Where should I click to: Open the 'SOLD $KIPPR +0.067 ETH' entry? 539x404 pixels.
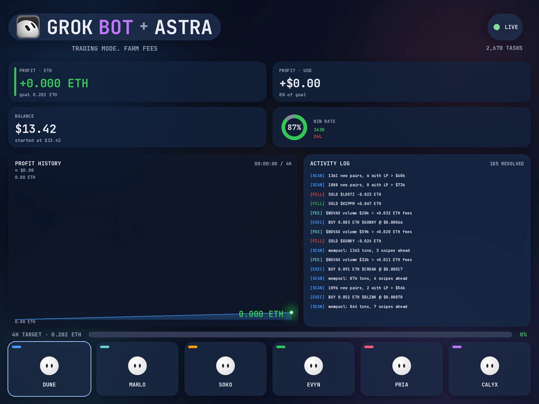coord(345,204)
